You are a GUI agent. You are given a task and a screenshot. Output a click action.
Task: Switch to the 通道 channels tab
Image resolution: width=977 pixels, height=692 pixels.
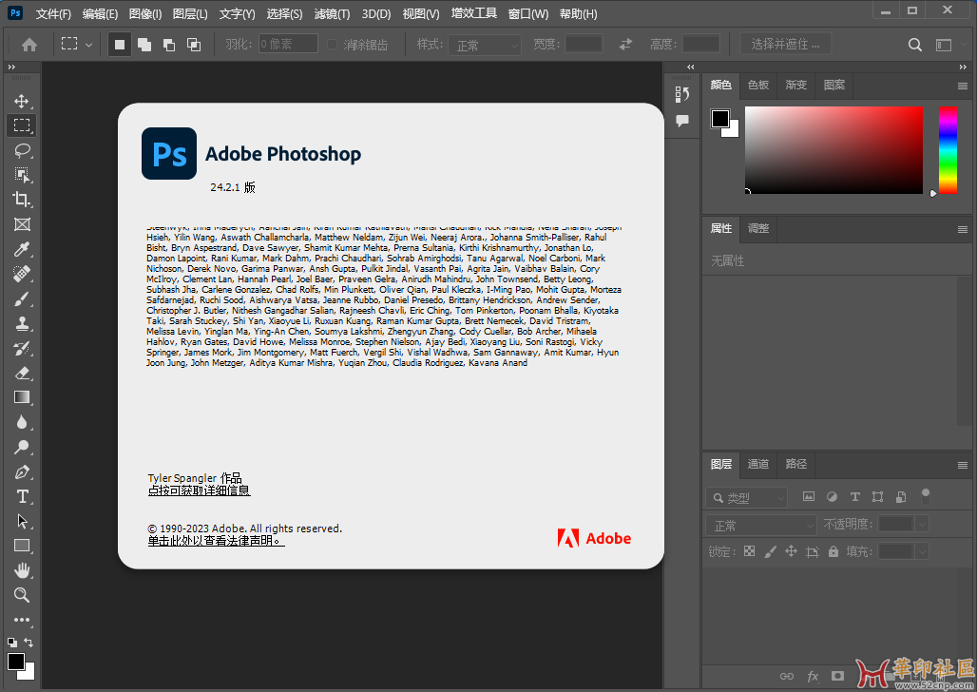pos(758,464)
